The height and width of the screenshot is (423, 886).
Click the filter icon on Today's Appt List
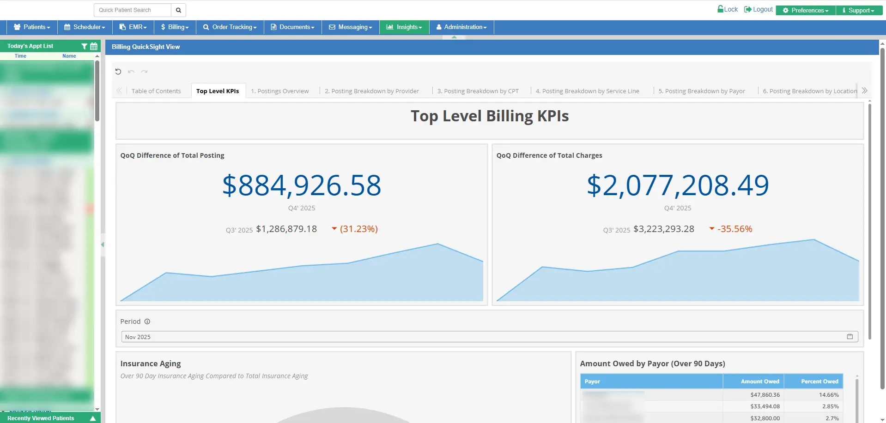tap(84, 46)
